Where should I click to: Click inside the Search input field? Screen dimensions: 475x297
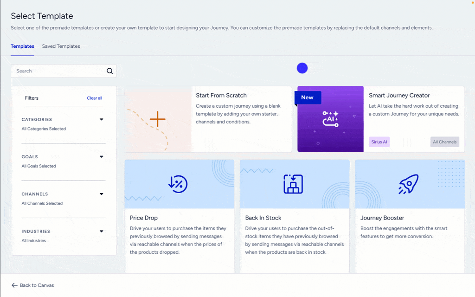pyautogui.click(x=56, y=71)
